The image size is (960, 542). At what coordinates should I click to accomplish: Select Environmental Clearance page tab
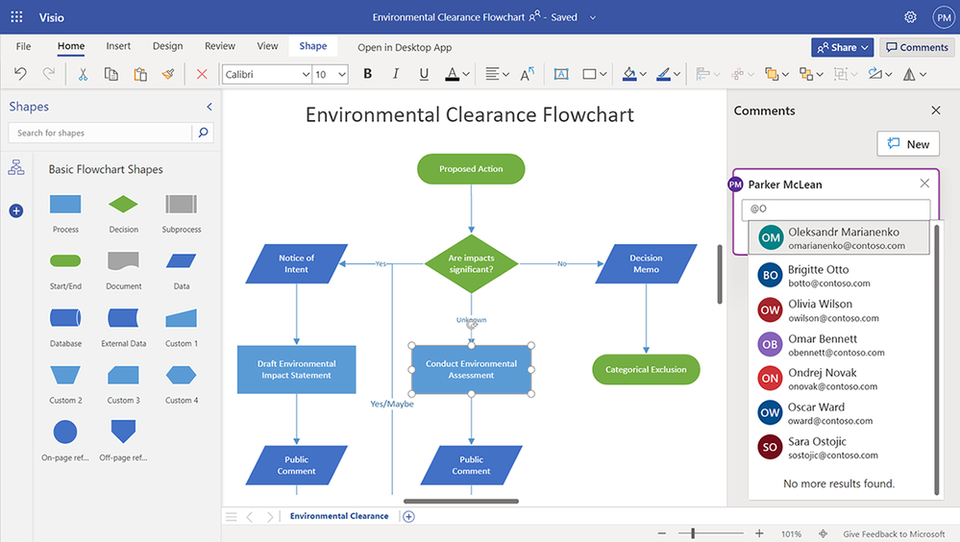(339, 516)
